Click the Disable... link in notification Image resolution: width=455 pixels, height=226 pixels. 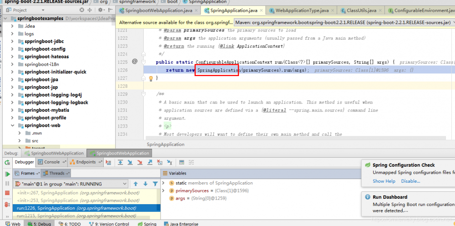click(410, 181)
